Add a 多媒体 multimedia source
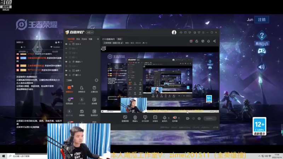283x159 pixels. 155,119
